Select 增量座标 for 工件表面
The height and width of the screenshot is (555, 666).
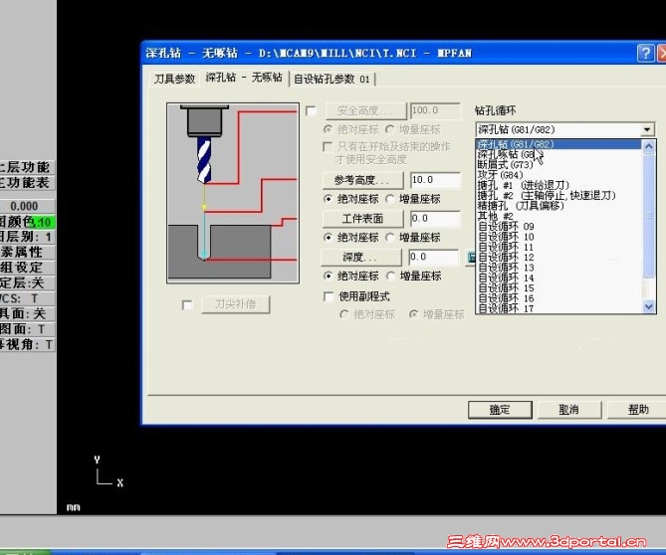click(390, 237)
